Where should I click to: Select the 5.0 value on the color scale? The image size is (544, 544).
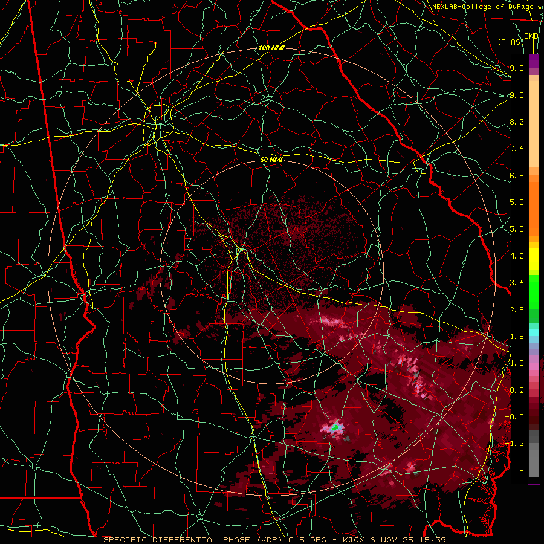[x=517, y=229]
